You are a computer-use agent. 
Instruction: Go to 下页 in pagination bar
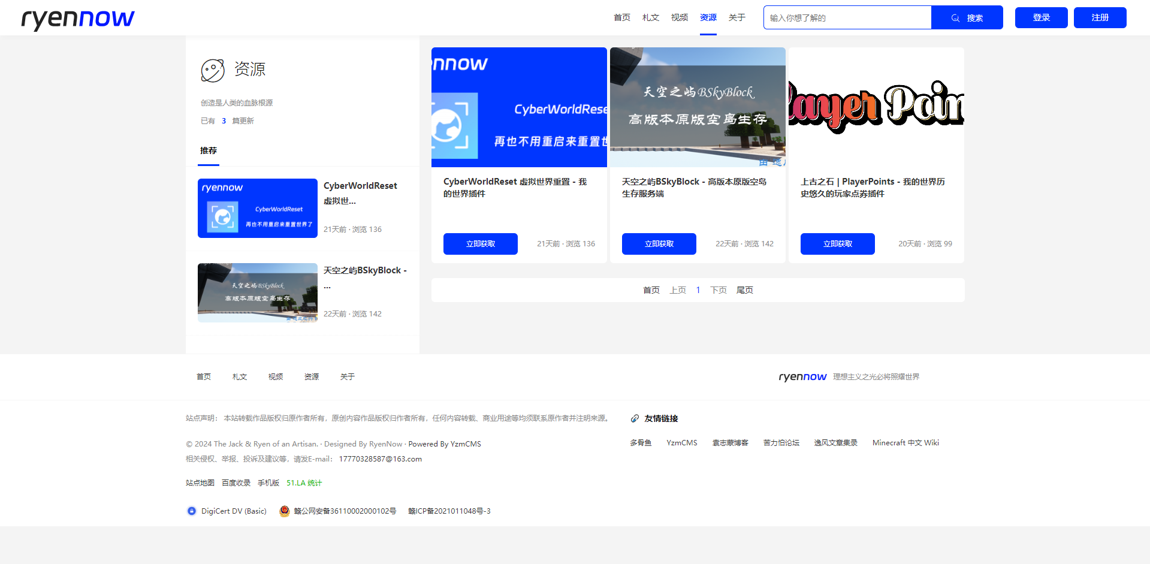click(719, 290)
